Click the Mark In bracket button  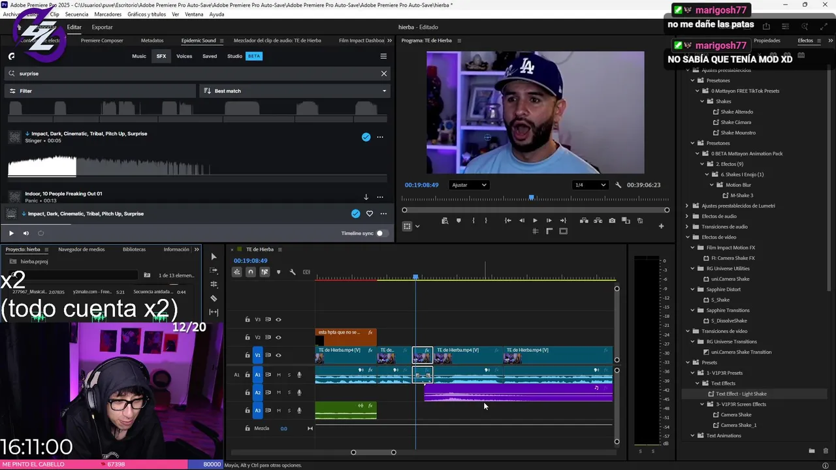474,221
